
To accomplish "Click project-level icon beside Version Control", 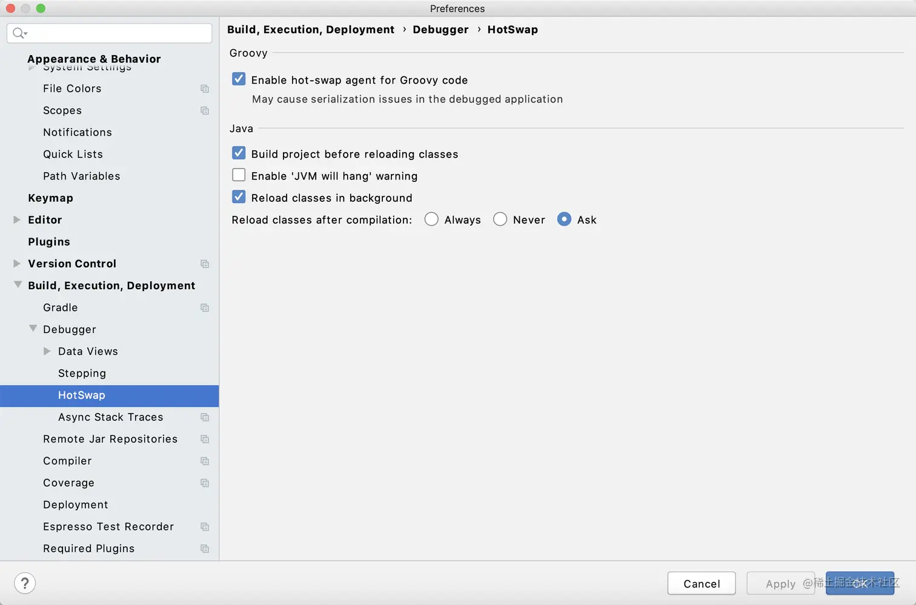I will 205,264.
